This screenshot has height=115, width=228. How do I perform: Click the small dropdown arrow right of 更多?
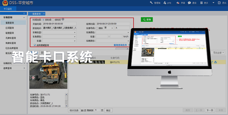(213, 3)
